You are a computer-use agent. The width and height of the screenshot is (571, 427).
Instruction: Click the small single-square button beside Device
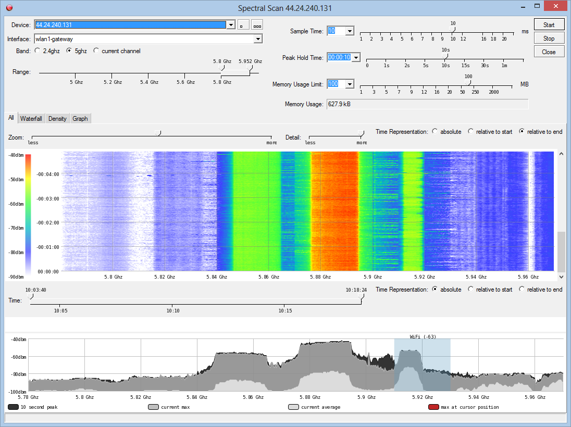pyautogui.click(x=243, y=25)
